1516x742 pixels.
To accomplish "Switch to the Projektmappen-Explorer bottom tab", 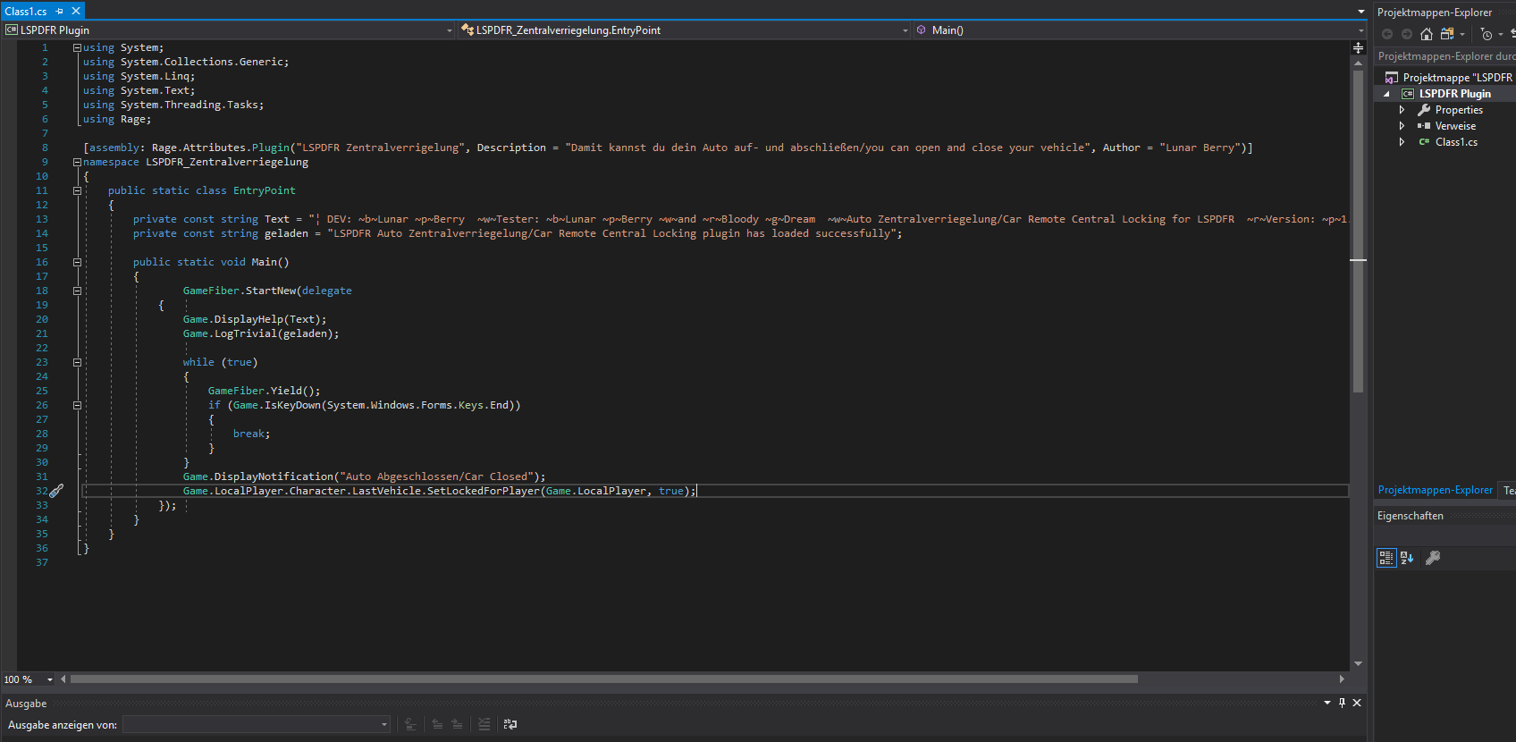I will 1435,490.
